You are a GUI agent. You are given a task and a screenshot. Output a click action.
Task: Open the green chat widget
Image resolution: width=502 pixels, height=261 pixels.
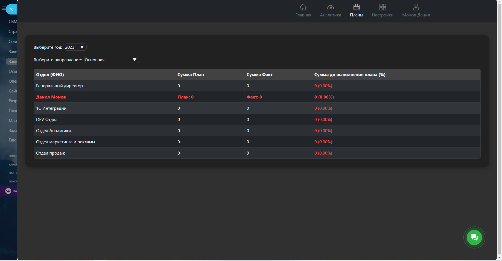(474, 237)
